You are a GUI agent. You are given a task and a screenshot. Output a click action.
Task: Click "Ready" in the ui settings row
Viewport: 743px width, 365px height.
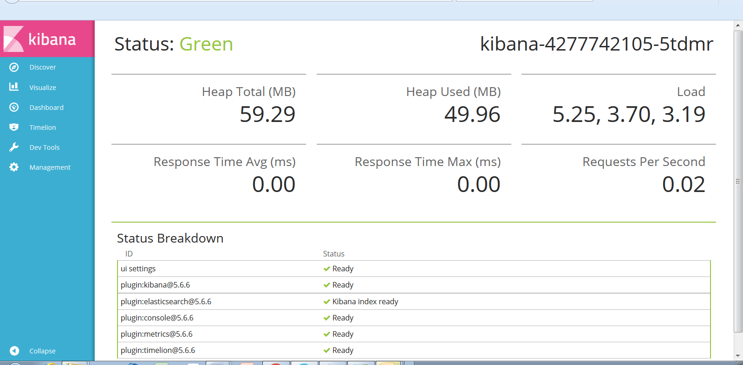[343, 269]
